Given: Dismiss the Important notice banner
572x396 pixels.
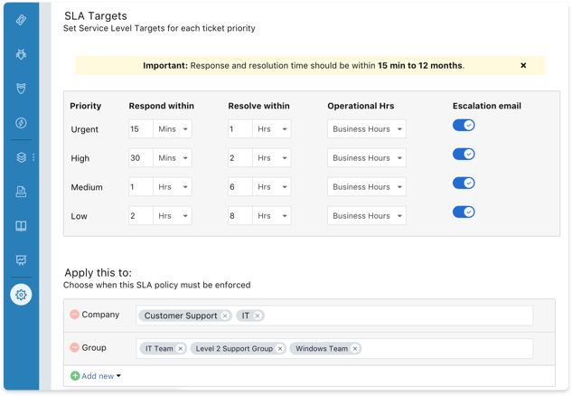Looking at the screenshot, I should pyautogui.click(x=523, y=66).
